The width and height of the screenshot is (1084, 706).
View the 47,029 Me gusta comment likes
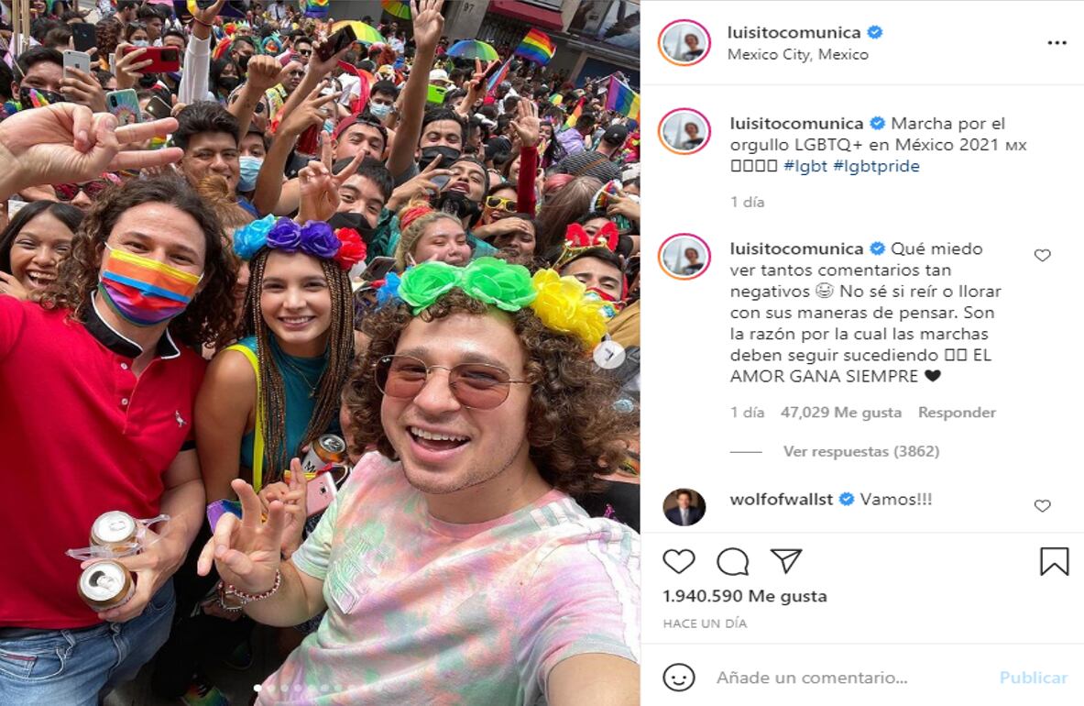click(840, 412)
